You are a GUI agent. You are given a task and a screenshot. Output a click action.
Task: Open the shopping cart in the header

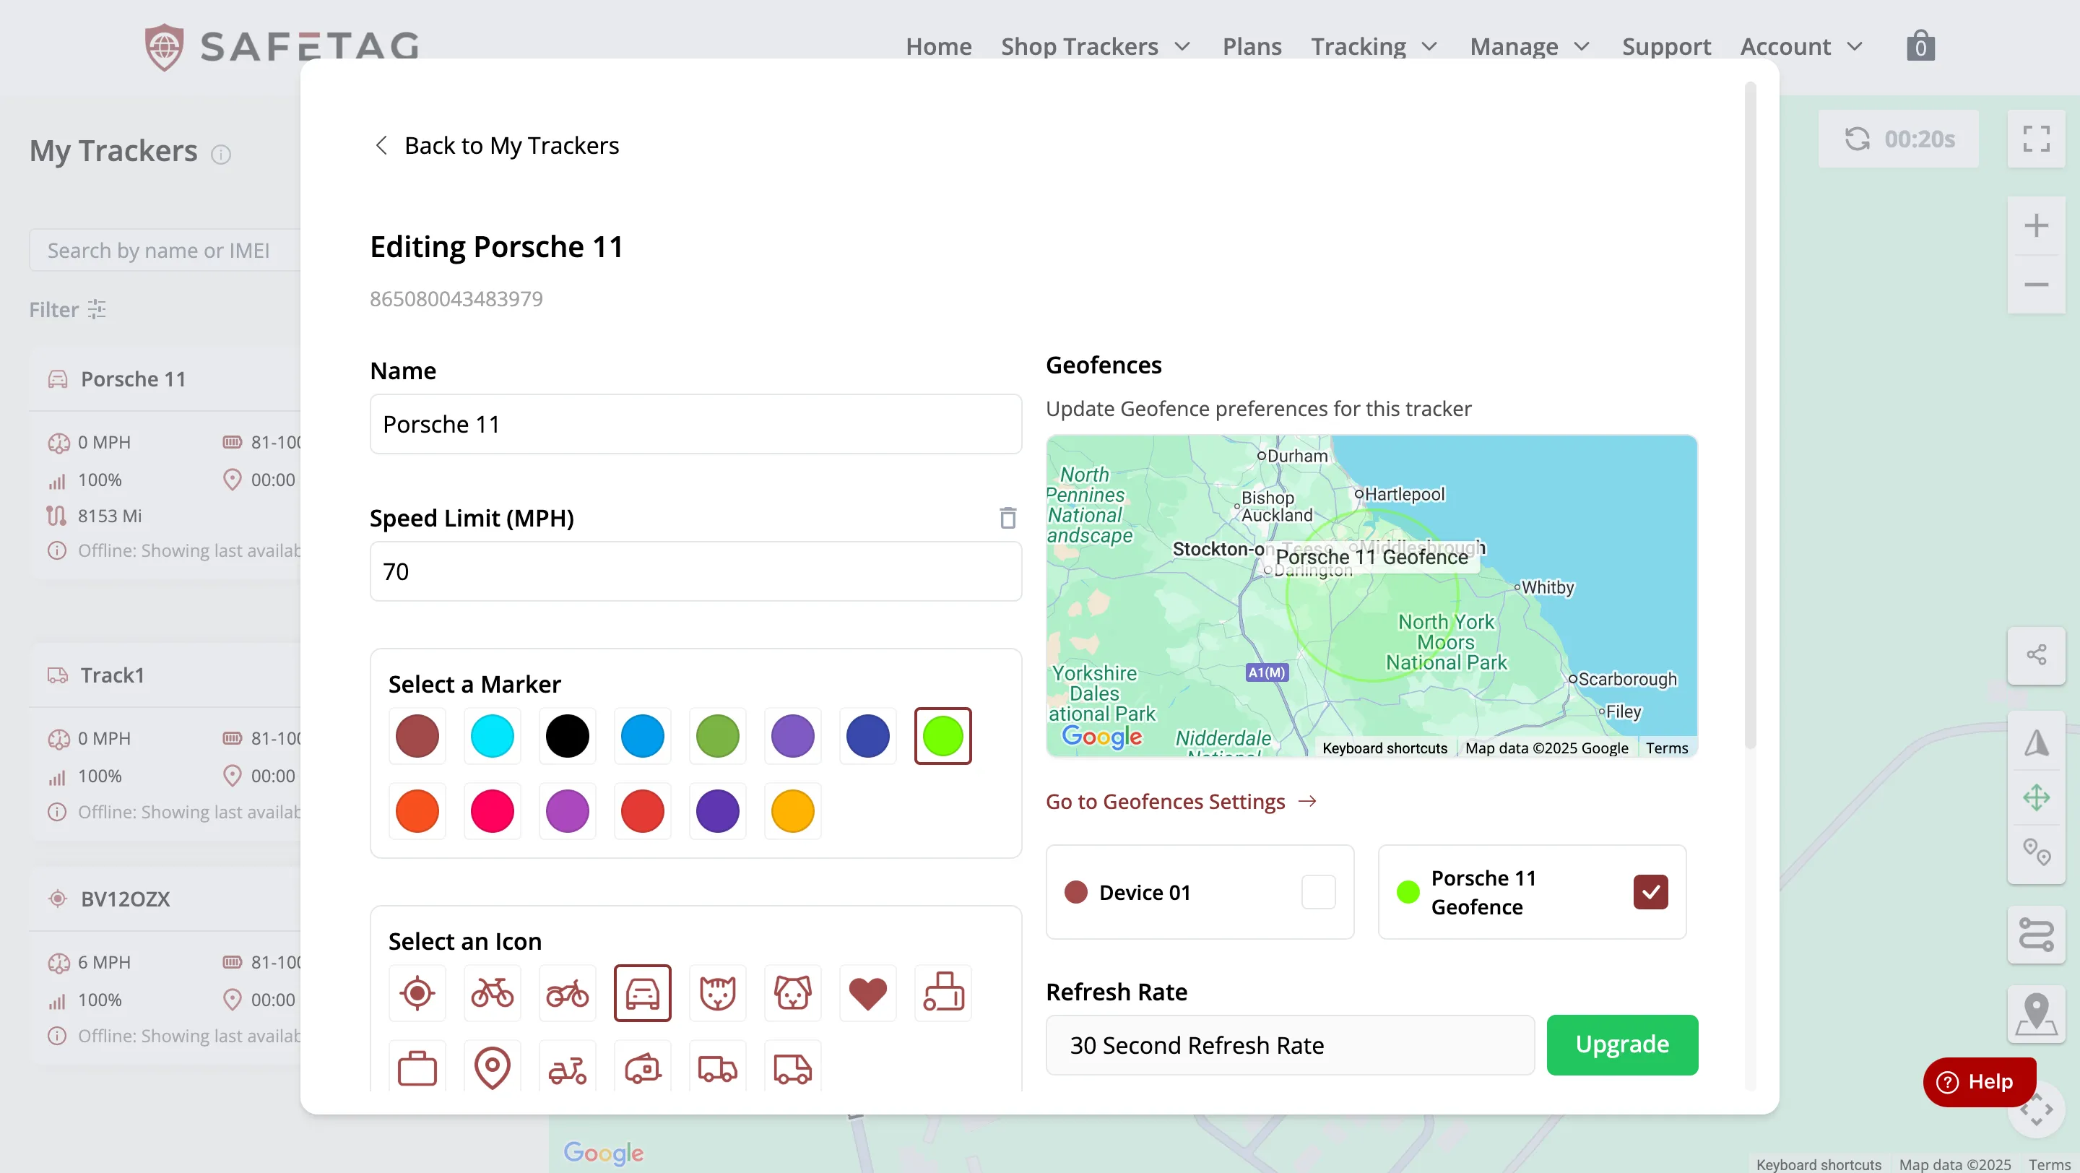click(x=1920, y=46)
